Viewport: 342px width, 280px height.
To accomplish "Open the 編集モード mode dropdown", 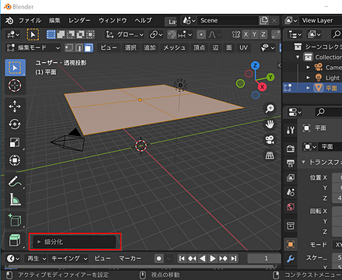I will 33,47.
